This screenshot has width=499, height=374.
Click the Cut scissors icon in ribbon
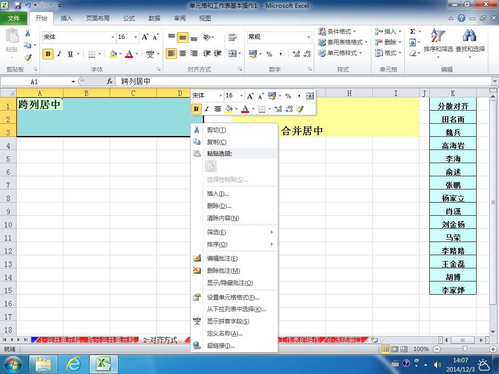tap(28, 33)
